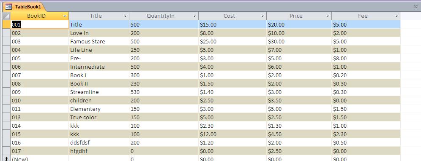
Task: Click the 'hfgdhf' title cell
Action: point(99,151)
